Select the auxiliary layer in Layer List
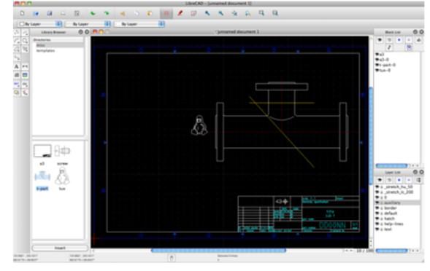430x271 pixels. tap(397, 203)
